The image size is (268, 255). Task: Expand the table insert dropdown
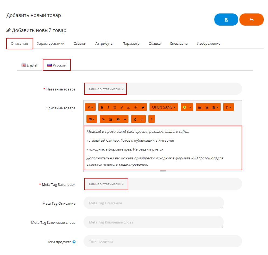click(92, 119)
